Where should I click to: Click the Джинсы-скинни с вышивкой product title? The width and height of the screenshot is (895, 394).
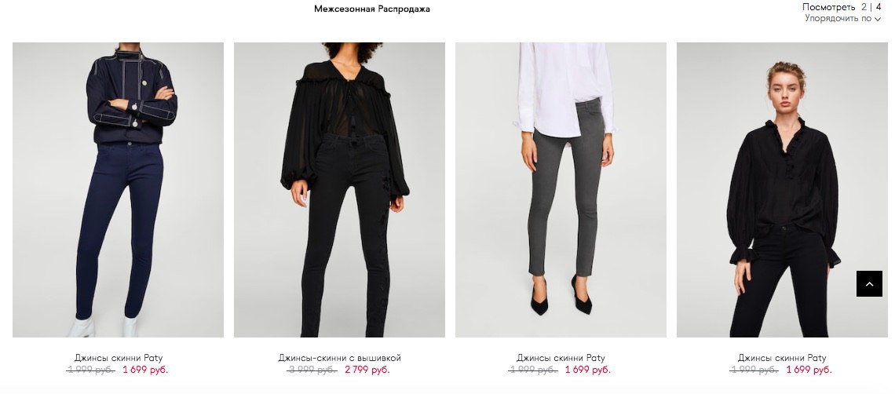(340, 358)
